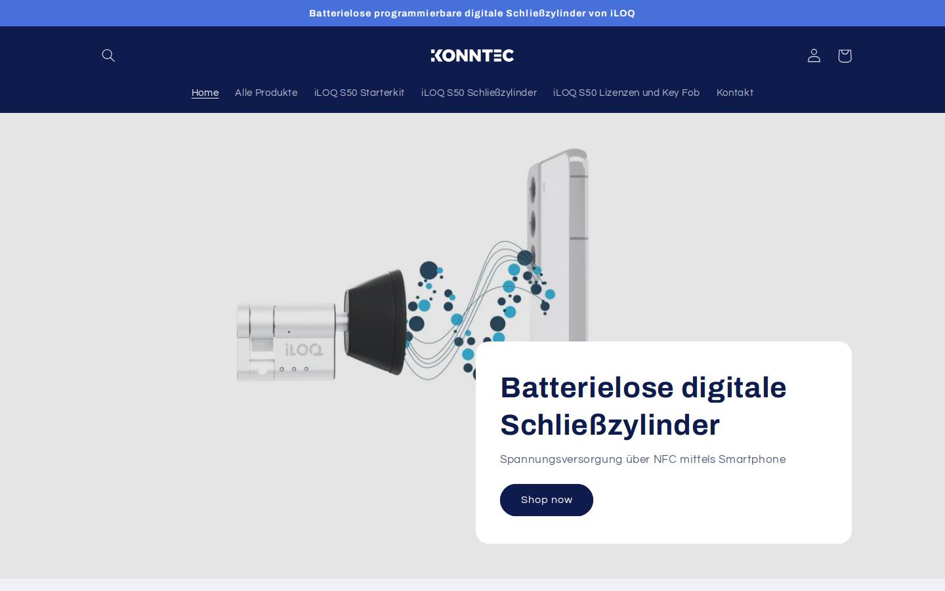Open Alle Produkte in the menu
This screenshot has width=945, height=591.
[266, 93]
